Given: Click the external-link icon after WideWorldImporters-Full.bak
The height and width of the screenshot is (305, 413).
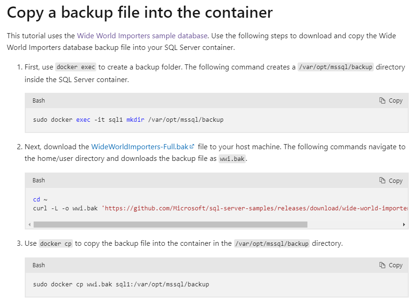Looking at the screenshot, I should click(192, 146).
